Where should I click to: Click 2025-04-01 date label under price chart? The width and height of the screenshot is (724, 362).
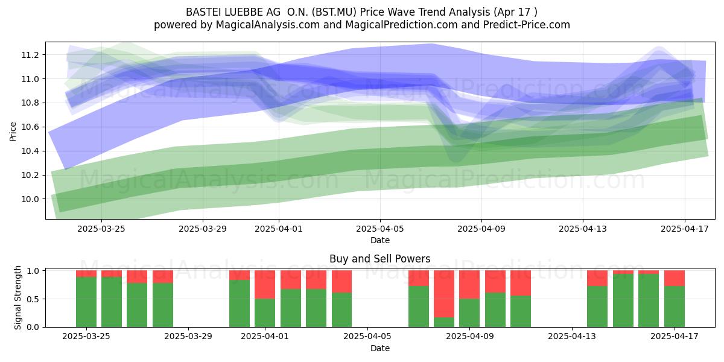(x=279, y=229)
